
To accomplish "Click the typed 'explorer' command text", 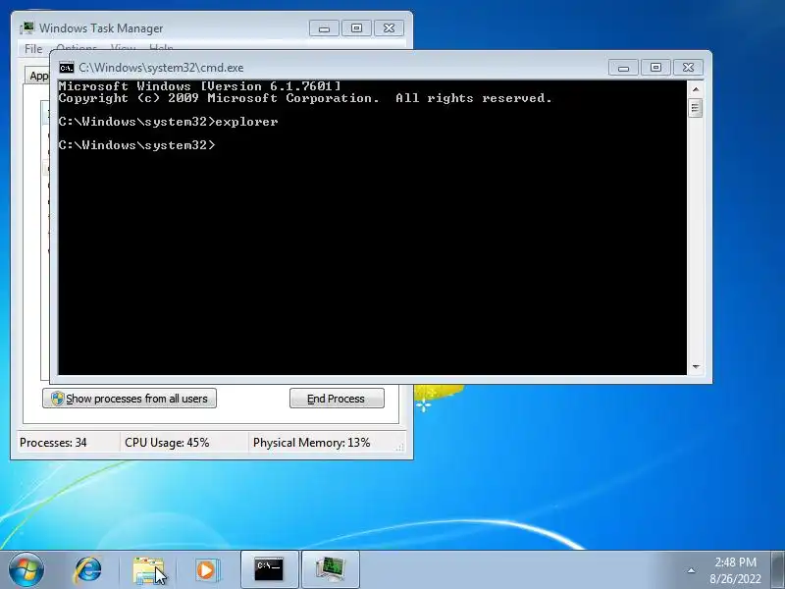I will [246, 122].
